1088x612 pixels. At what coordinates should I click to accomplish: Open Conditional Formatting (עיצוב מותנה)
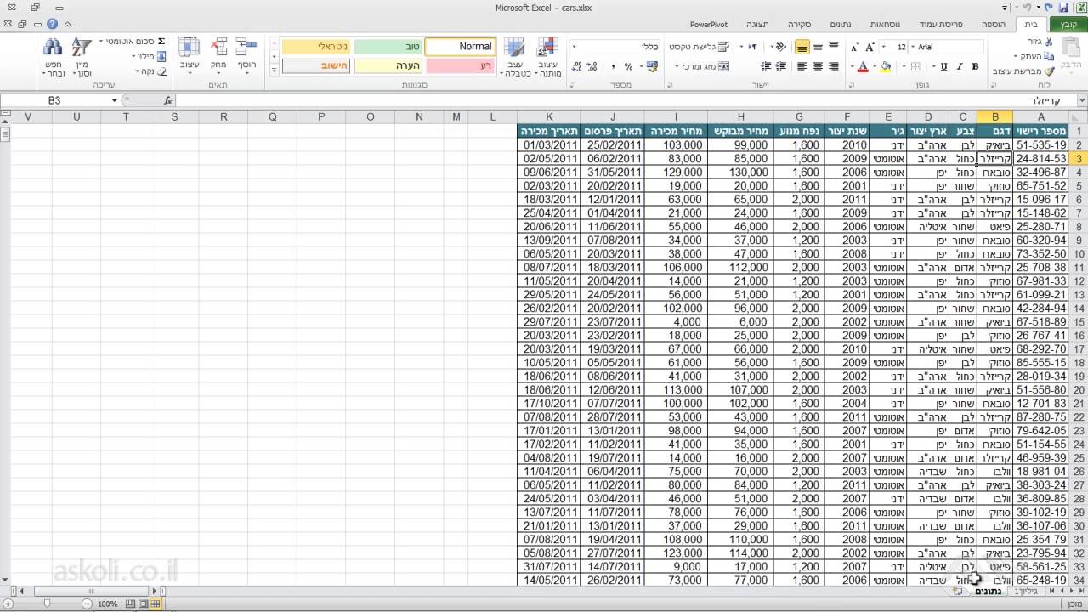click(x=548, y=57)
